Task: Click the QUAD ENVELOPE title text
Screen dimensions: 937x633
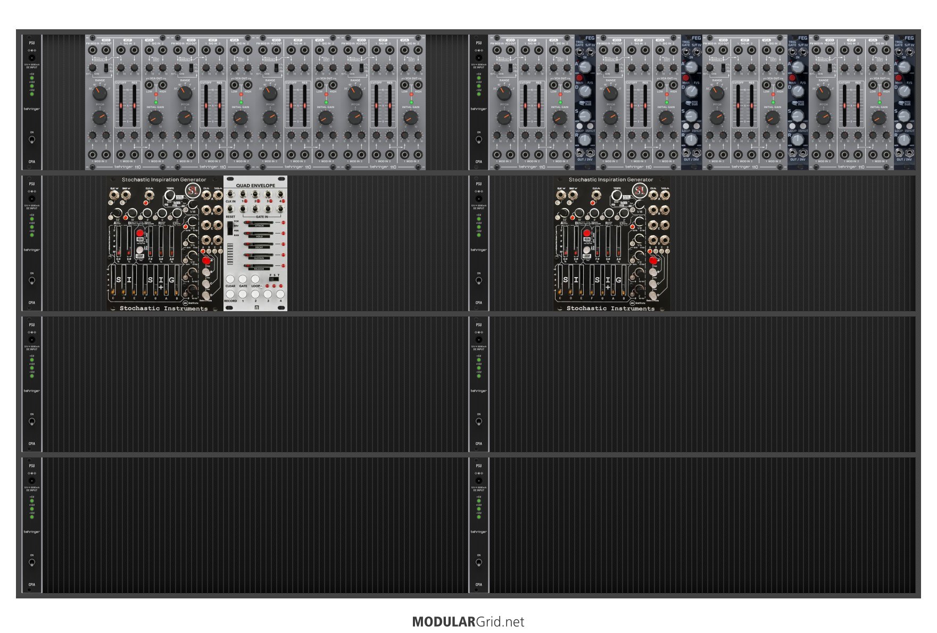Action: click(255, 186)
